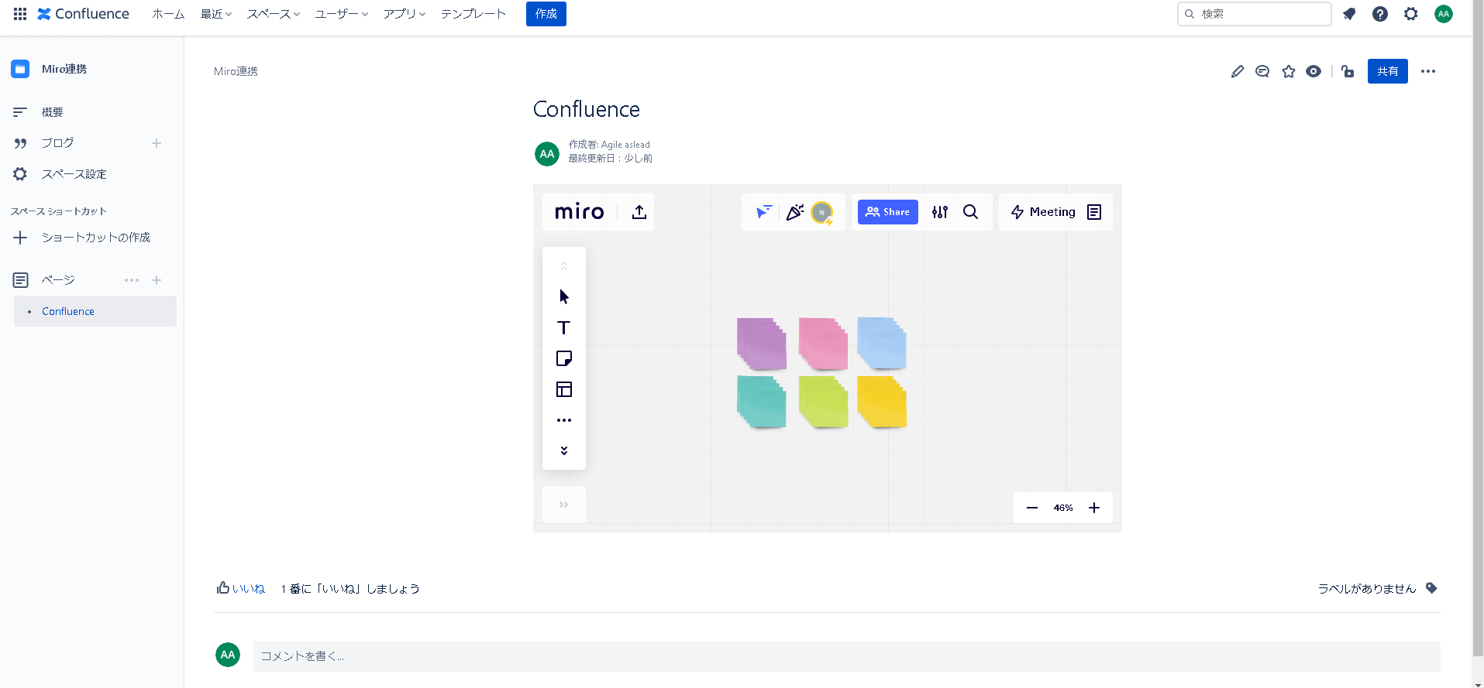Click the pencil edit page icon
Image resolution: width=1484 pixels, height=688 pixels.
pos(1238,71)
